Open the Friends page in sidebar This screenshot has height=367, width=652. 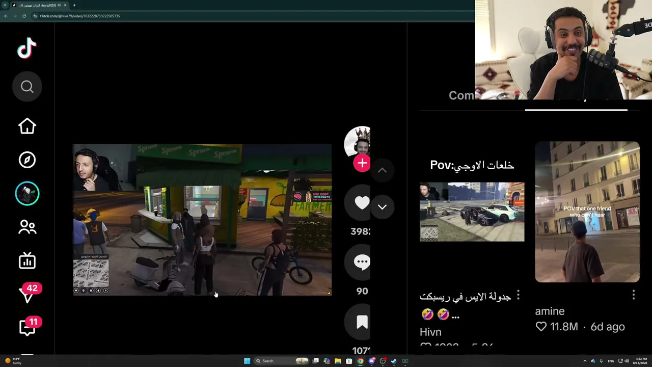[x=27, y=227]
